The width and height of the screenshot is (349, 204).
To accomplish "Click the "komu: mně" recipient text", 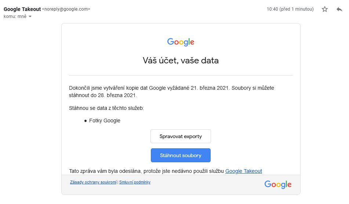I will click(15, 16).
